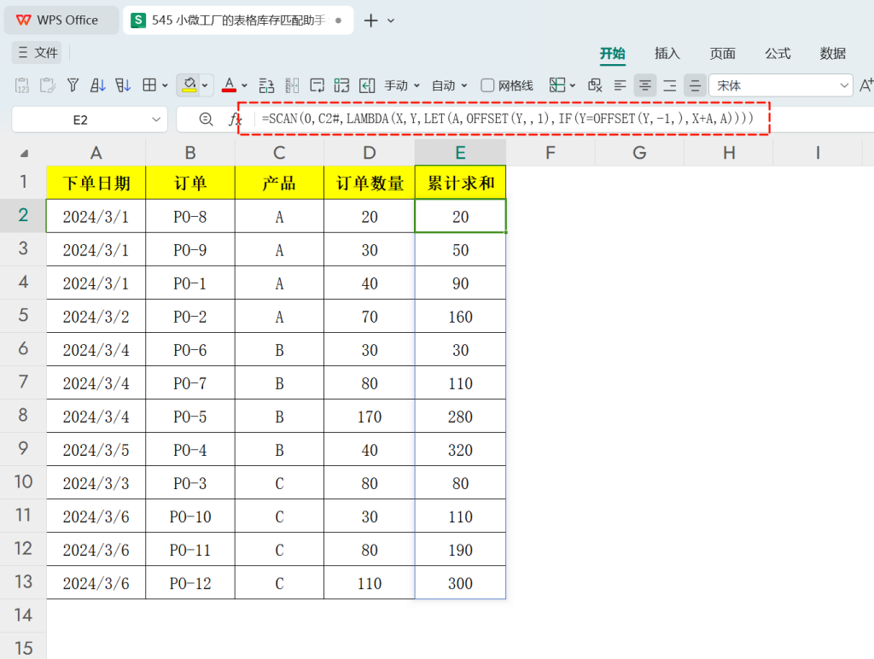This screenshot has width=874, height=659.
Task: Select column E header
Action: tap(460, 152)
